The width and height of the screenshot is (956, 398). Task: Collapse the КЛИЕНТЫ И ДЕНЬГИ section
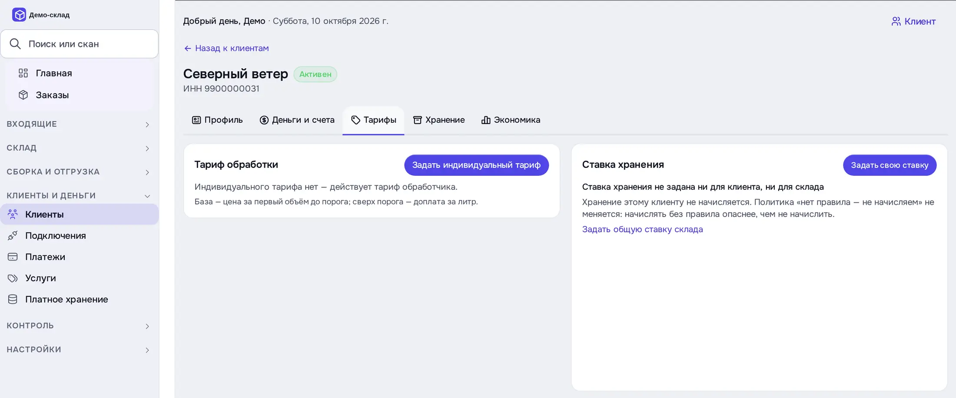[x=79, y=196]
